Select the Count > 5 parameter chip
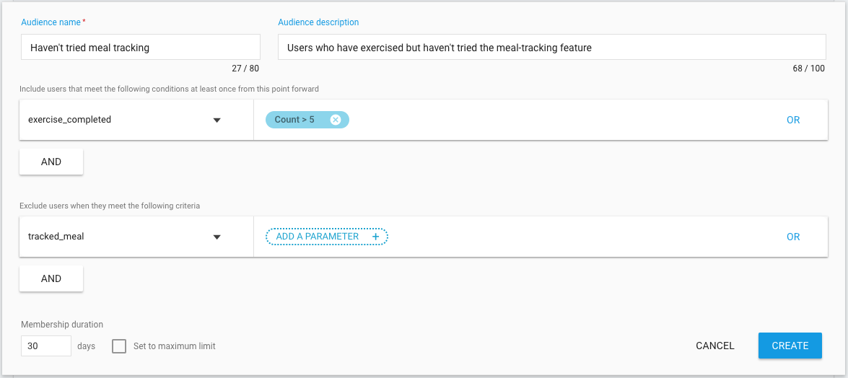Screen dimensions: 848x378 click(x=295, y=120)
